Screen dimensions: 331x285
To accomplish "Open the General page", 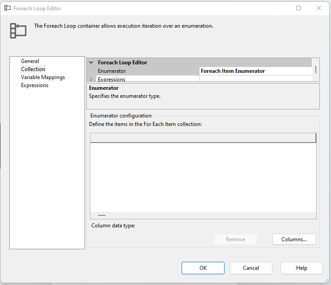I will coord(30,61).
